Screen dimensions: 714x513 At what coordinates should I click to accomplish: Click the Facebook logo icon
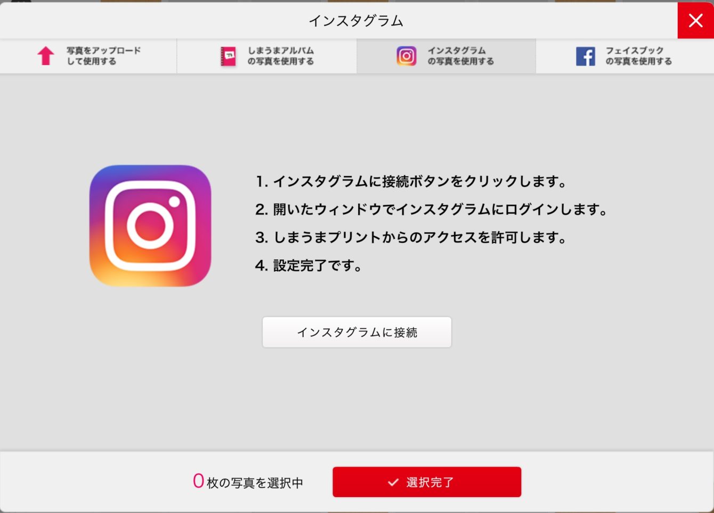(x=585, y=56)
